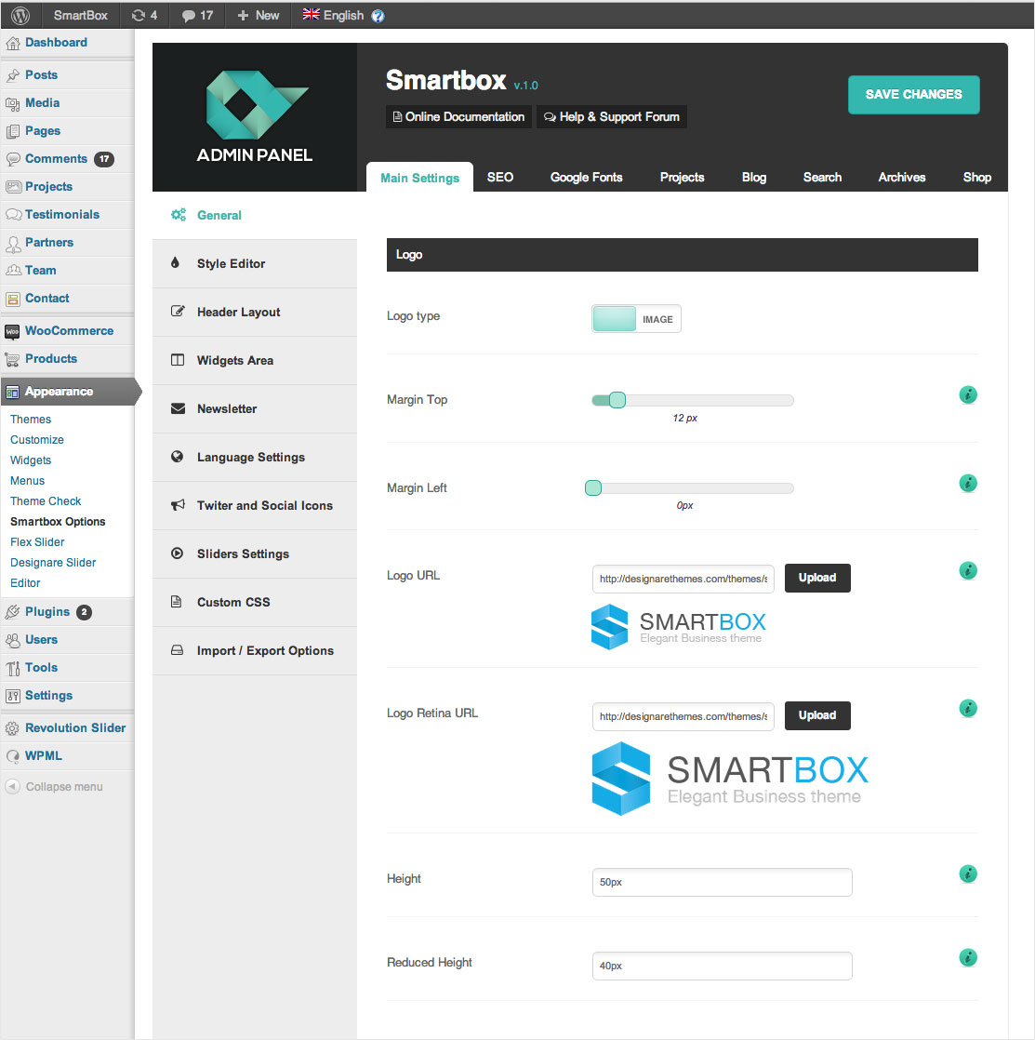Screen dimensions: 1035x1040
Task: Open the Blog settings tab
Action: 754,177
